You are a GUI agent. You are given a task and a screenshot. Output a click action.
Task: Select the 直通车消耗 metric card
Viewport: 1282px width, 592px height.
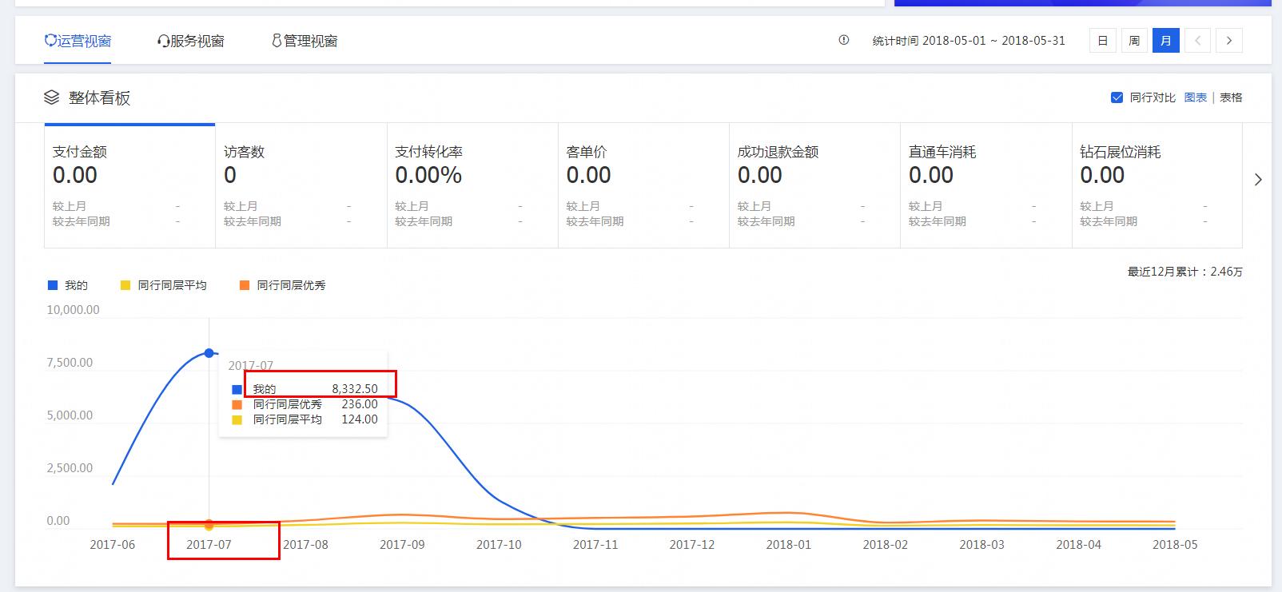point(985,185)
